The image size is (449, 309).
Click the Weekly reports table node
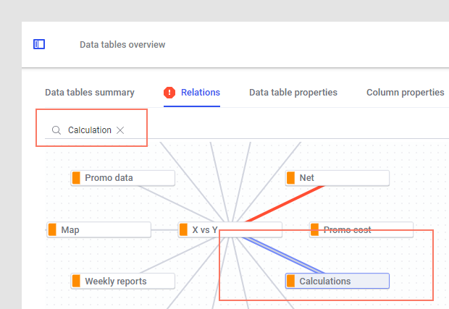(x=123, y=281)
